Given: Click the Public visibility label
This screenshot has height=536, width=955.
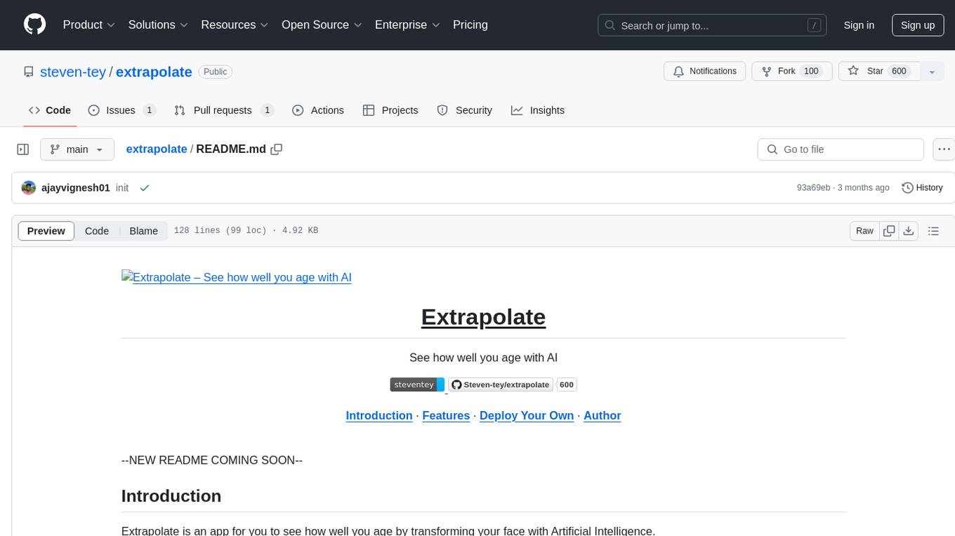Looking at the screenshot, I should pos(215,72).
